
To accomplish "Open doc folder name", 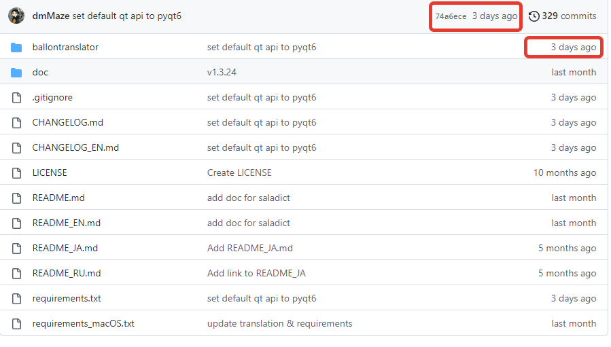I will click(40, 73).
